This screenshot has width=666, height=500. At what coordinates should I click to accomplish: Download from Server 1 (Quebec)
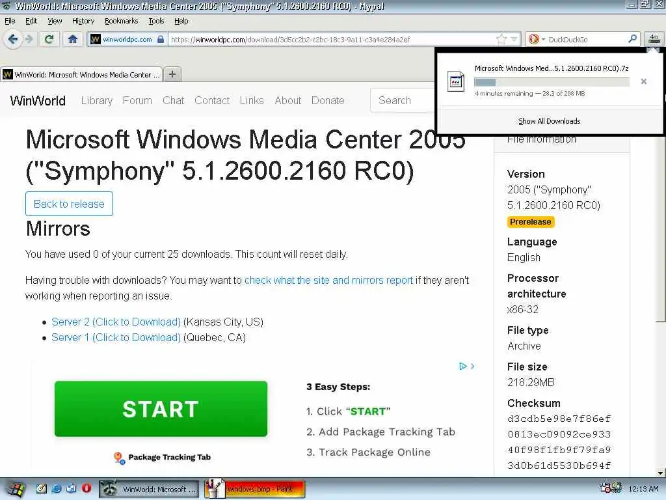pos(116,338)
